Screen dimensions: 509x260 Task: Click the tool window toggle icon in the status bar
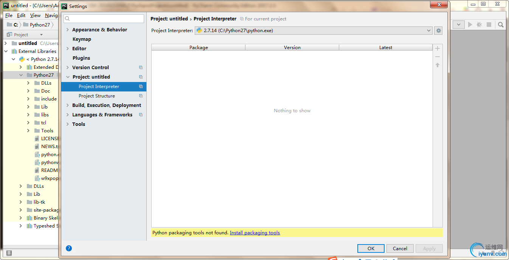pyautogui.click(x=9, y=253)
